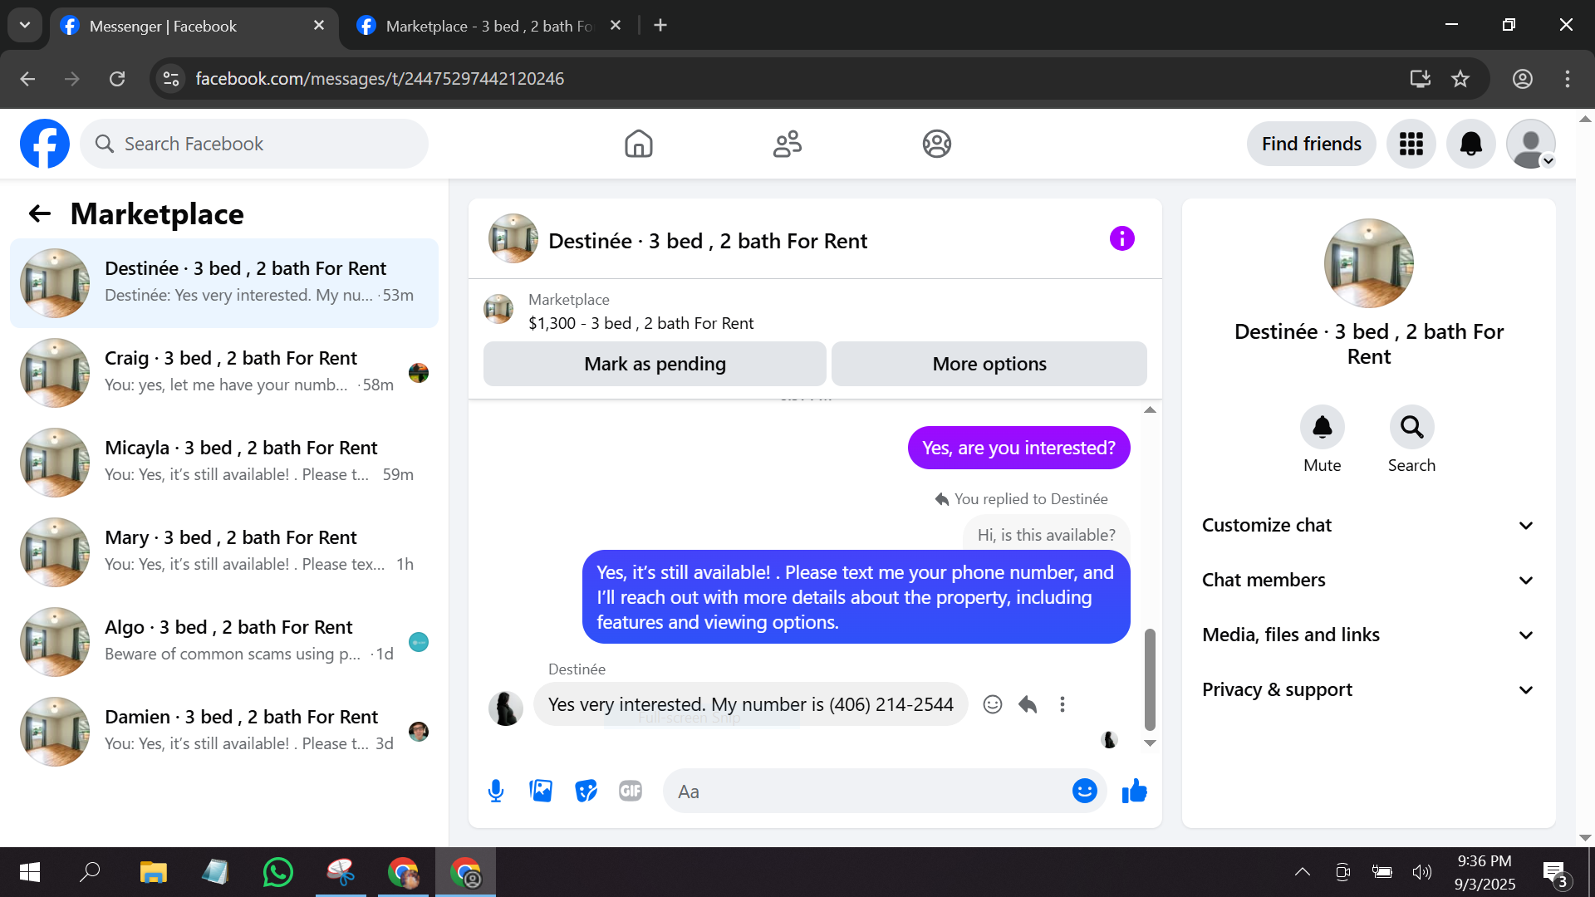Viewport: 1595px width, 897px height.
Task: Expand the Chat members section
Action: (x=1369, y=580)
